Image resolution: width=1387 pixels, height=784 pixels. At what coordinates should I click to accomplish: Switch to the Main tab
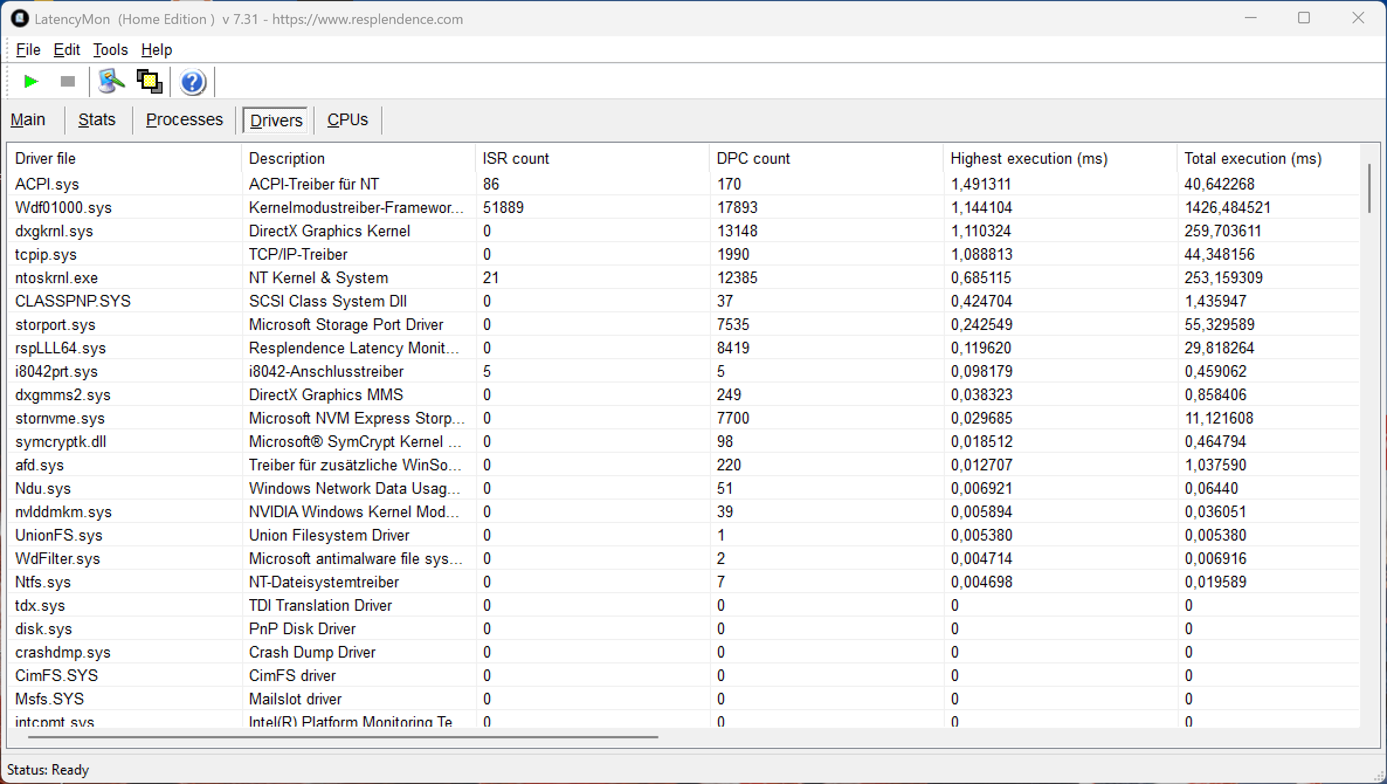pyautogui.click(x=28, y=120)
